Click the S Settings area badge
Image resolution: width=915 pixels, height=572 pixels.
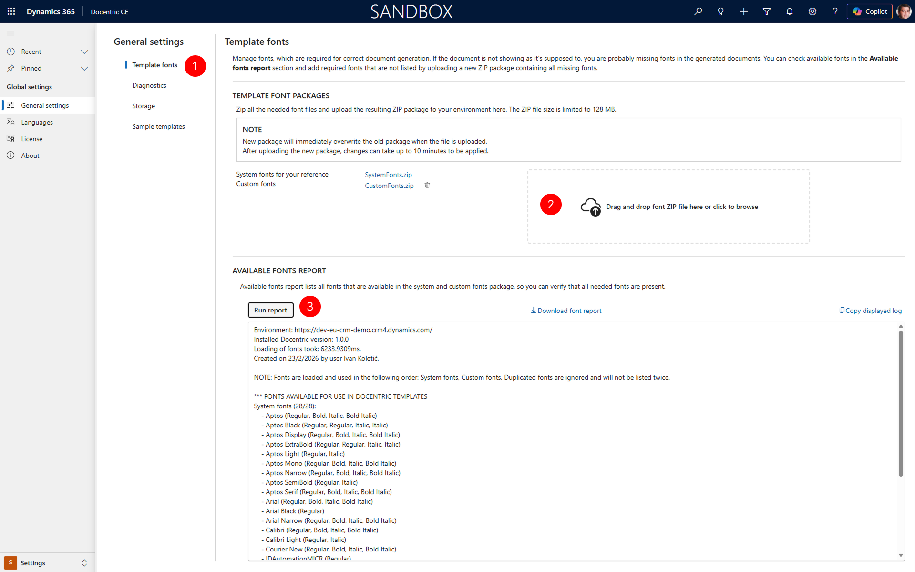10,562
